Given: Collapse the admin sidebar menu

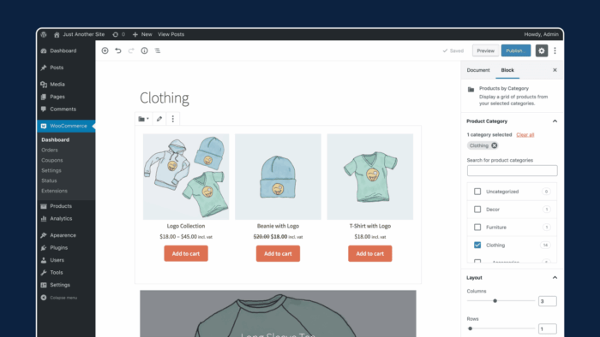Looking at the screenshot, I should 59,298.
